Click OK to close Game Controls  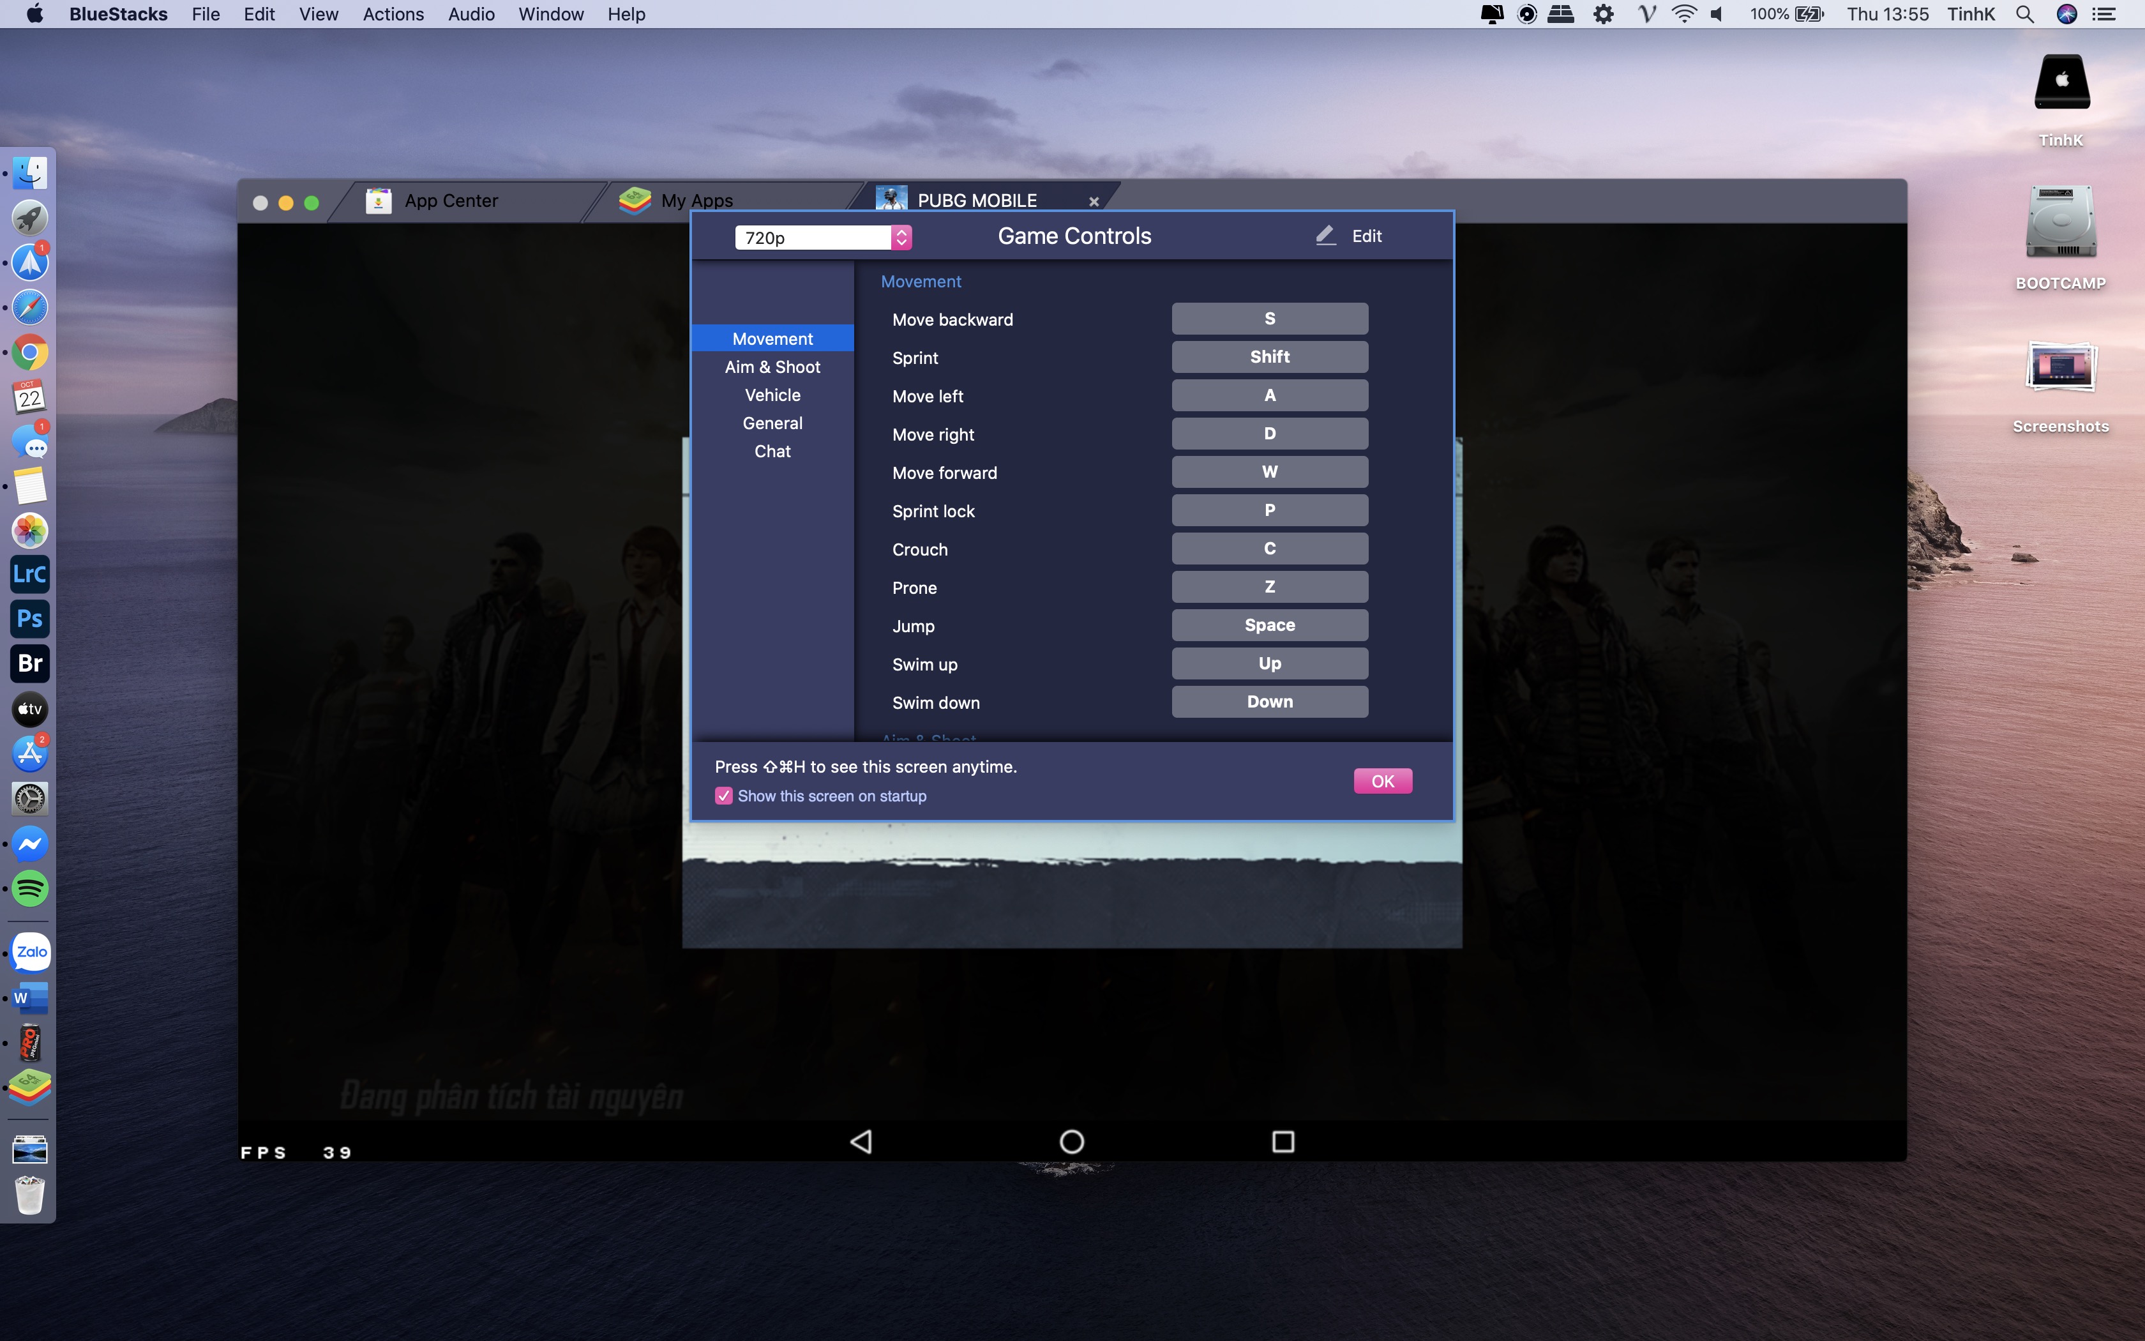(x=1383, y=780)
